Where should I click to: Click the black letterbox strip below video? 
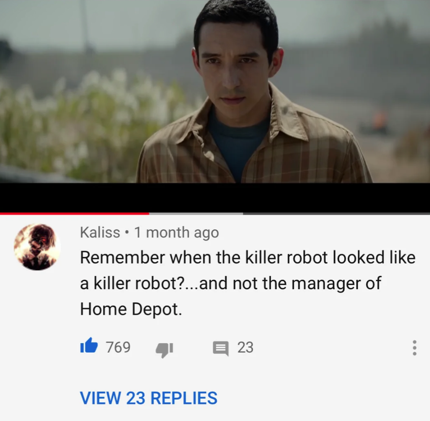[x=215, y=197]
